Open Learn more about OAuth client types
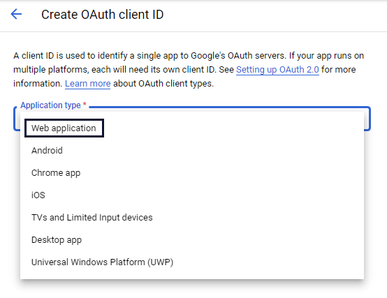Viewport: 387px width, 298px height. (87, 84)
